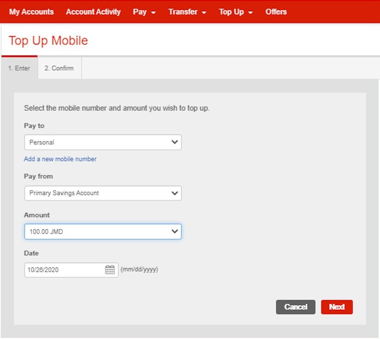Click the Date label
The height and width of the screenshot is (339, 380).
click(31, 253)
